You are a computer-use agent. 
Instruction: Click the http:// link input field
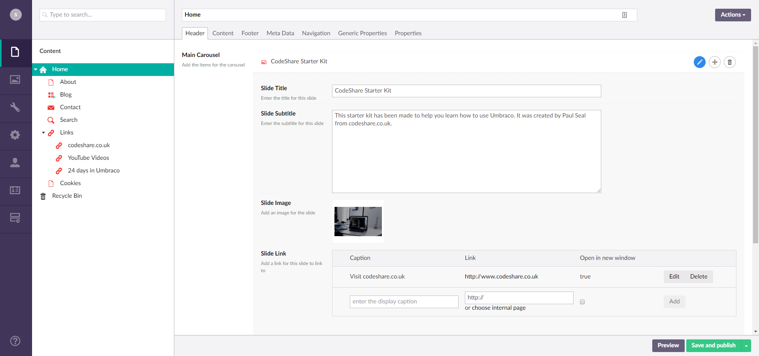point(519,298)
